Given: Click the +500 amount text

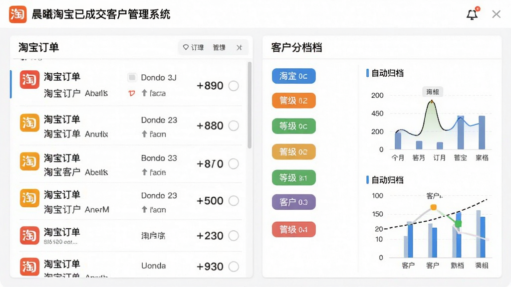Looking at the screenshot, I should pyautogui.click(x=210, y=201).
